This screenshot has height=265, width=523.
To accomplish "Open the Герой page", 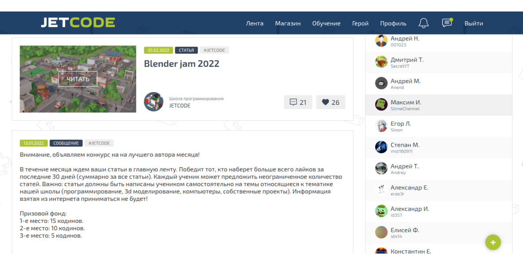I will pyautogui.click(x=360, y=23).
